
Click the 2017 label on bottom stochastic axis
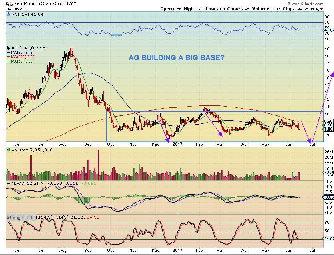click(x=177, y=250)
